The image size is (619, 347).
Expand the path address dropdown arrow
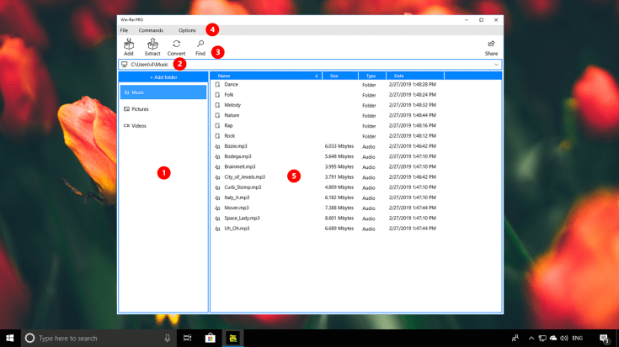(x=496, y=64)
